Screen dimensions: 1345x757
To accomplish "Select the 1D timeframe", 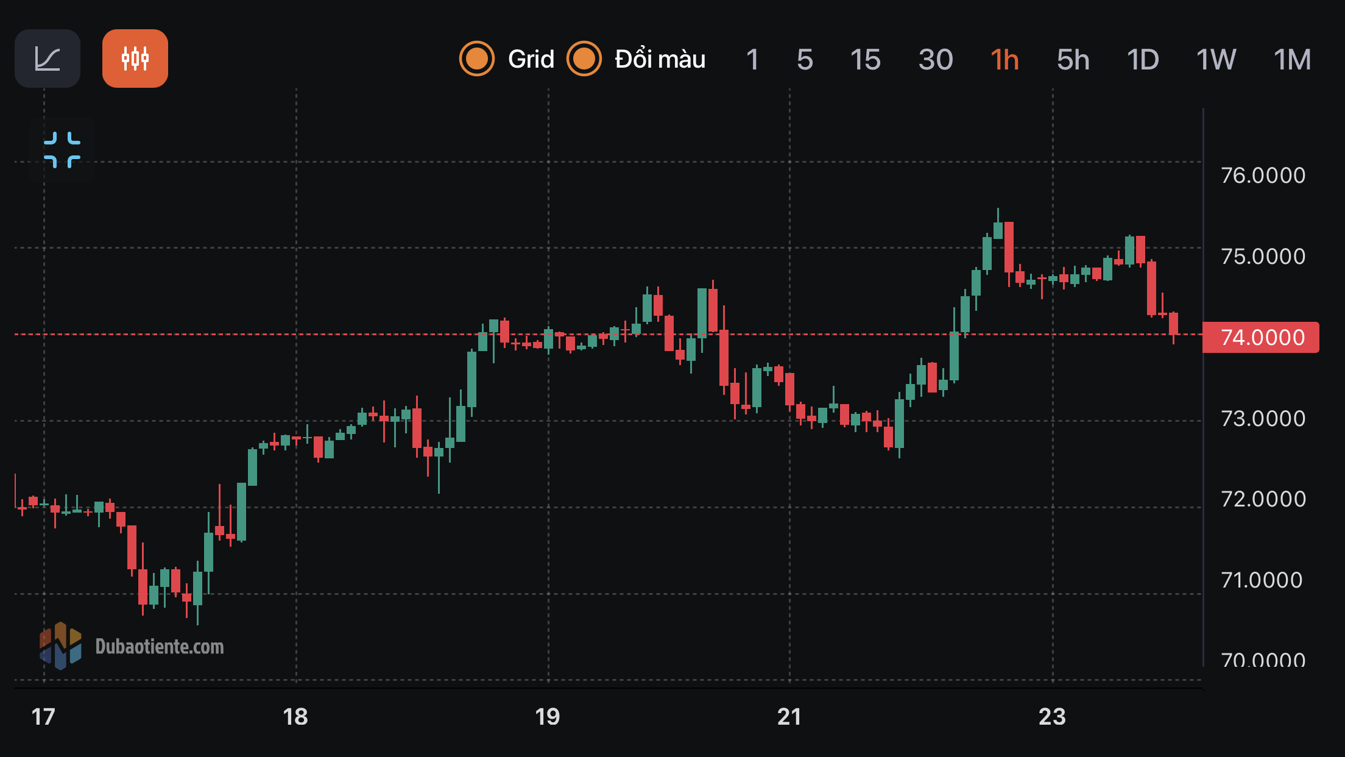I will click(1143, 60).
